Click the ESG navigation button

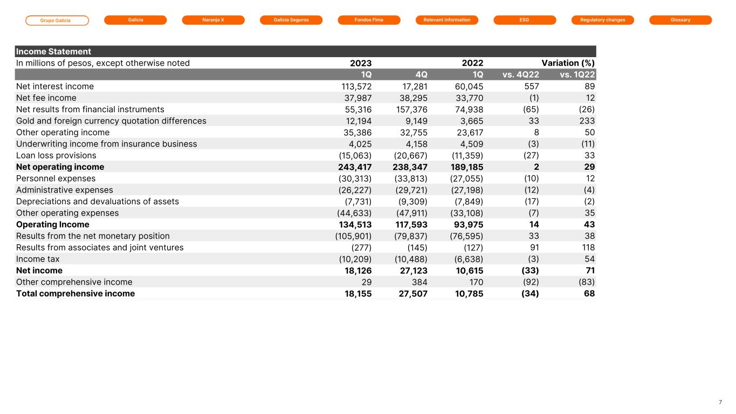click(525, 20)
